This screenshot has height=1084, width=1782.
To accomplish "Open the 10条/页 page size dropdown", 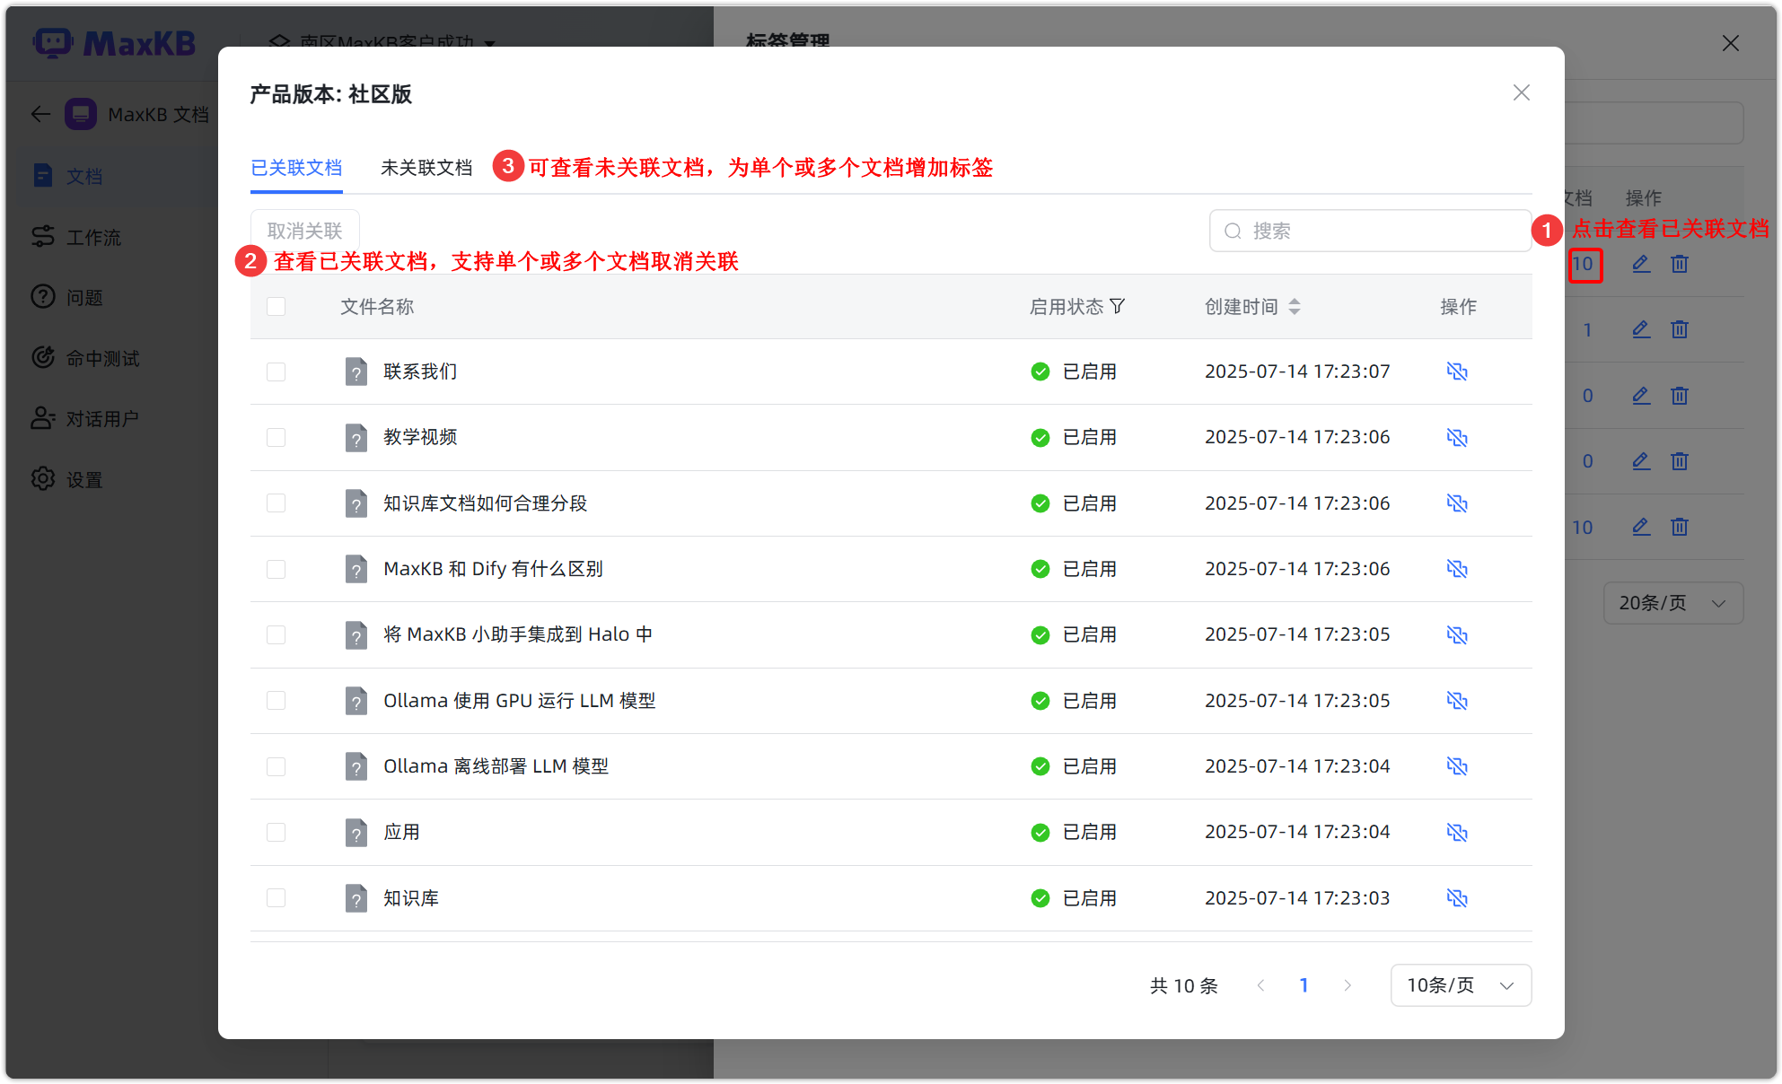I will [x=1460, y=984].
